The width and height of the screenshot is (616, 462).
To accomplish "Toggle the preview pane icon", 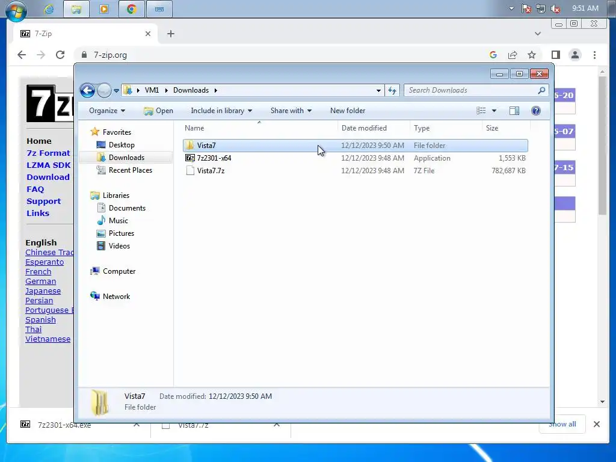I will click(514, 111).
